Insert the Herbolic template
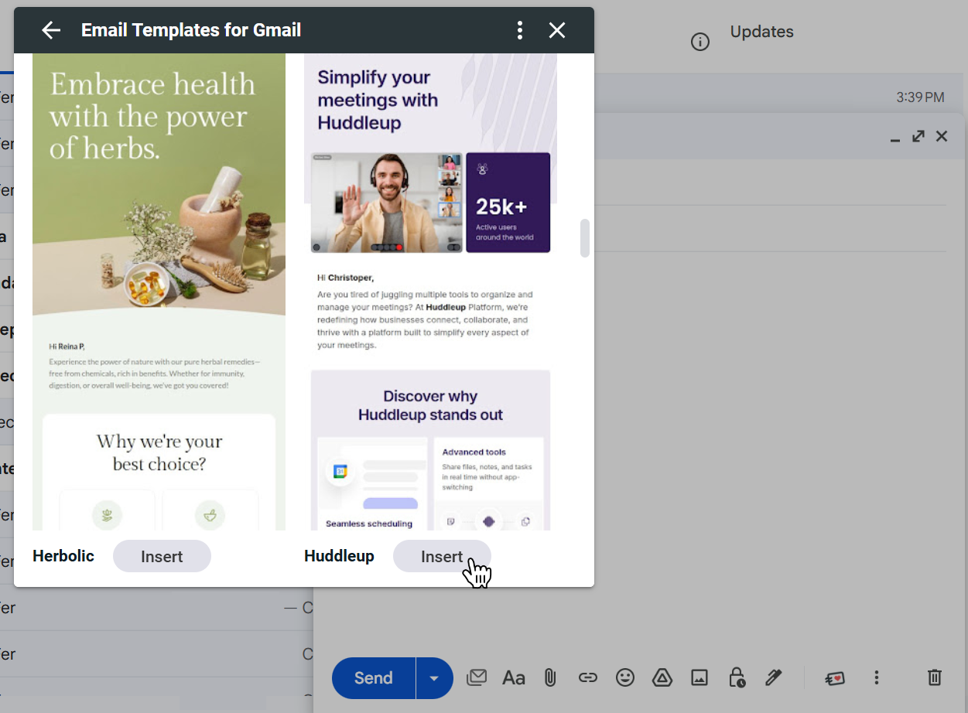Viewport: 968px width, 713px height. click(162, 556)
